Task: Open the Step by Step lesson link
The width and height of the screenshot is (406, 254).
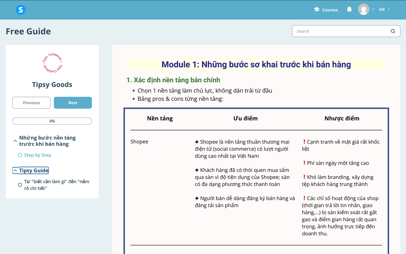Action: pyautogui.click(x=38, y=155)
